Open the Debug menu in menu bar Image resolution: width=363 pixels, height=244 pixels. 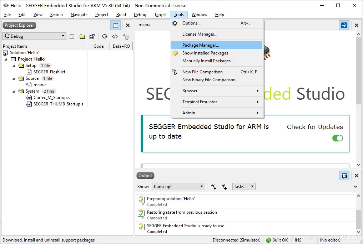(140, 15)
